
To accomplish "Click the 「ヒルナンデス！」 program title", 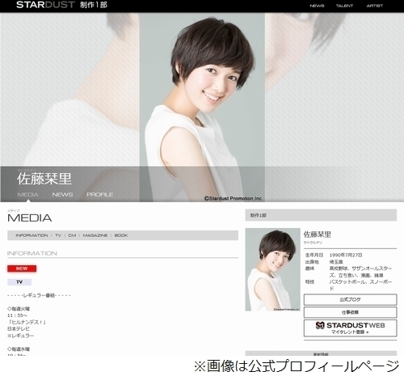I will click(x=27, y=322).
